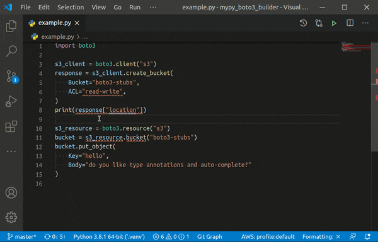378x242 pixels.
Task: Open changes compare icon in editor toolbar
Action: [x=319, y=23]
